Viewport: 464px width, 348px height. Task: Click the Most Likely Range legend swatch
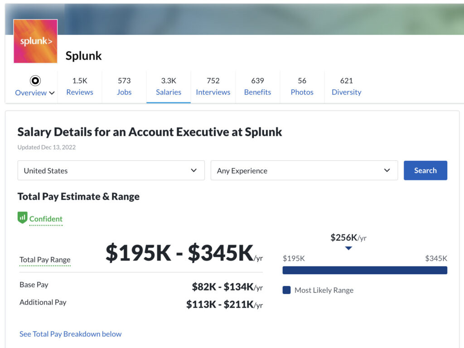pos(286,290)
